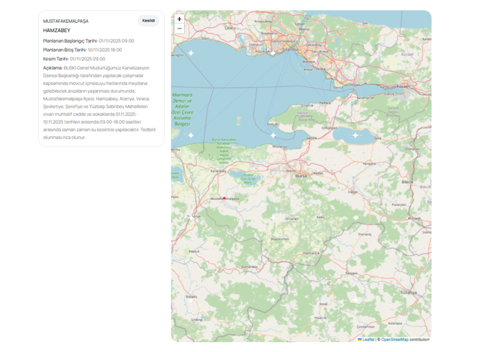This screenshot has width=495, height=352.
Task: Click the red marker at Mustafakemalpaşa
Action: [224, 198]
